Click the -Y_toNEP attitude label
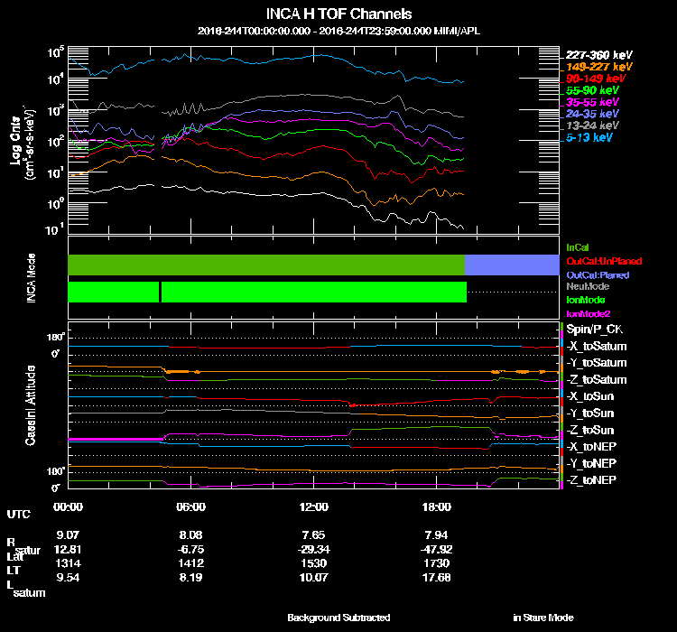 (591, 463)
